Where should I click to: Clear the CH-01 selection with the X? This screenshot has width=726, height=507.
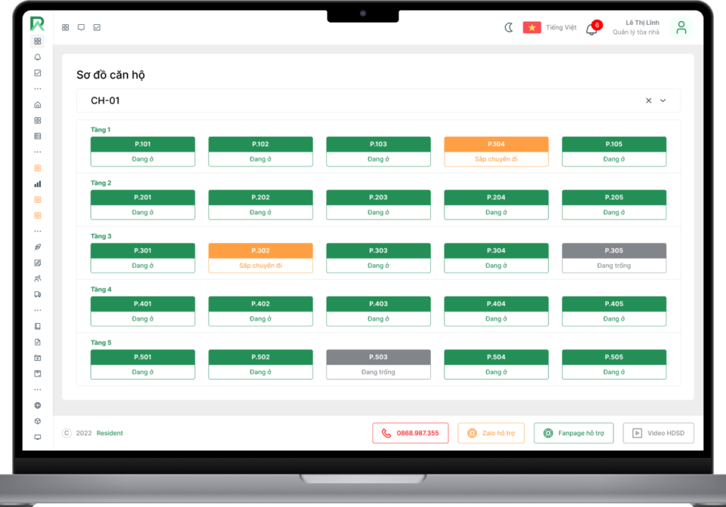point(648,101)
